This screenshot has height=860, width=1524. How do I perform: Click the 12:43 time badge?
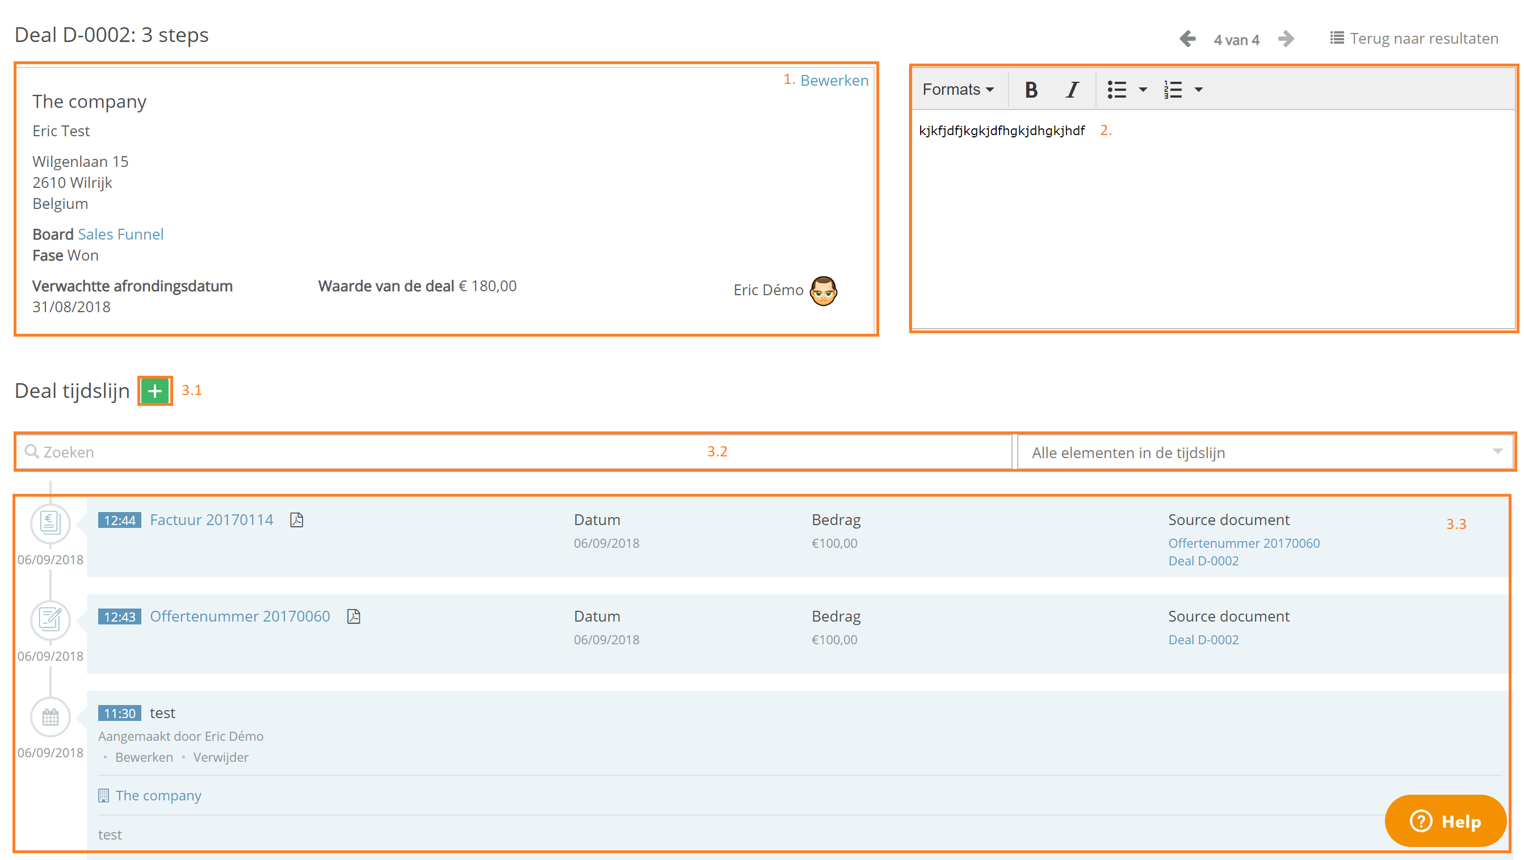[x=120, y=616]
